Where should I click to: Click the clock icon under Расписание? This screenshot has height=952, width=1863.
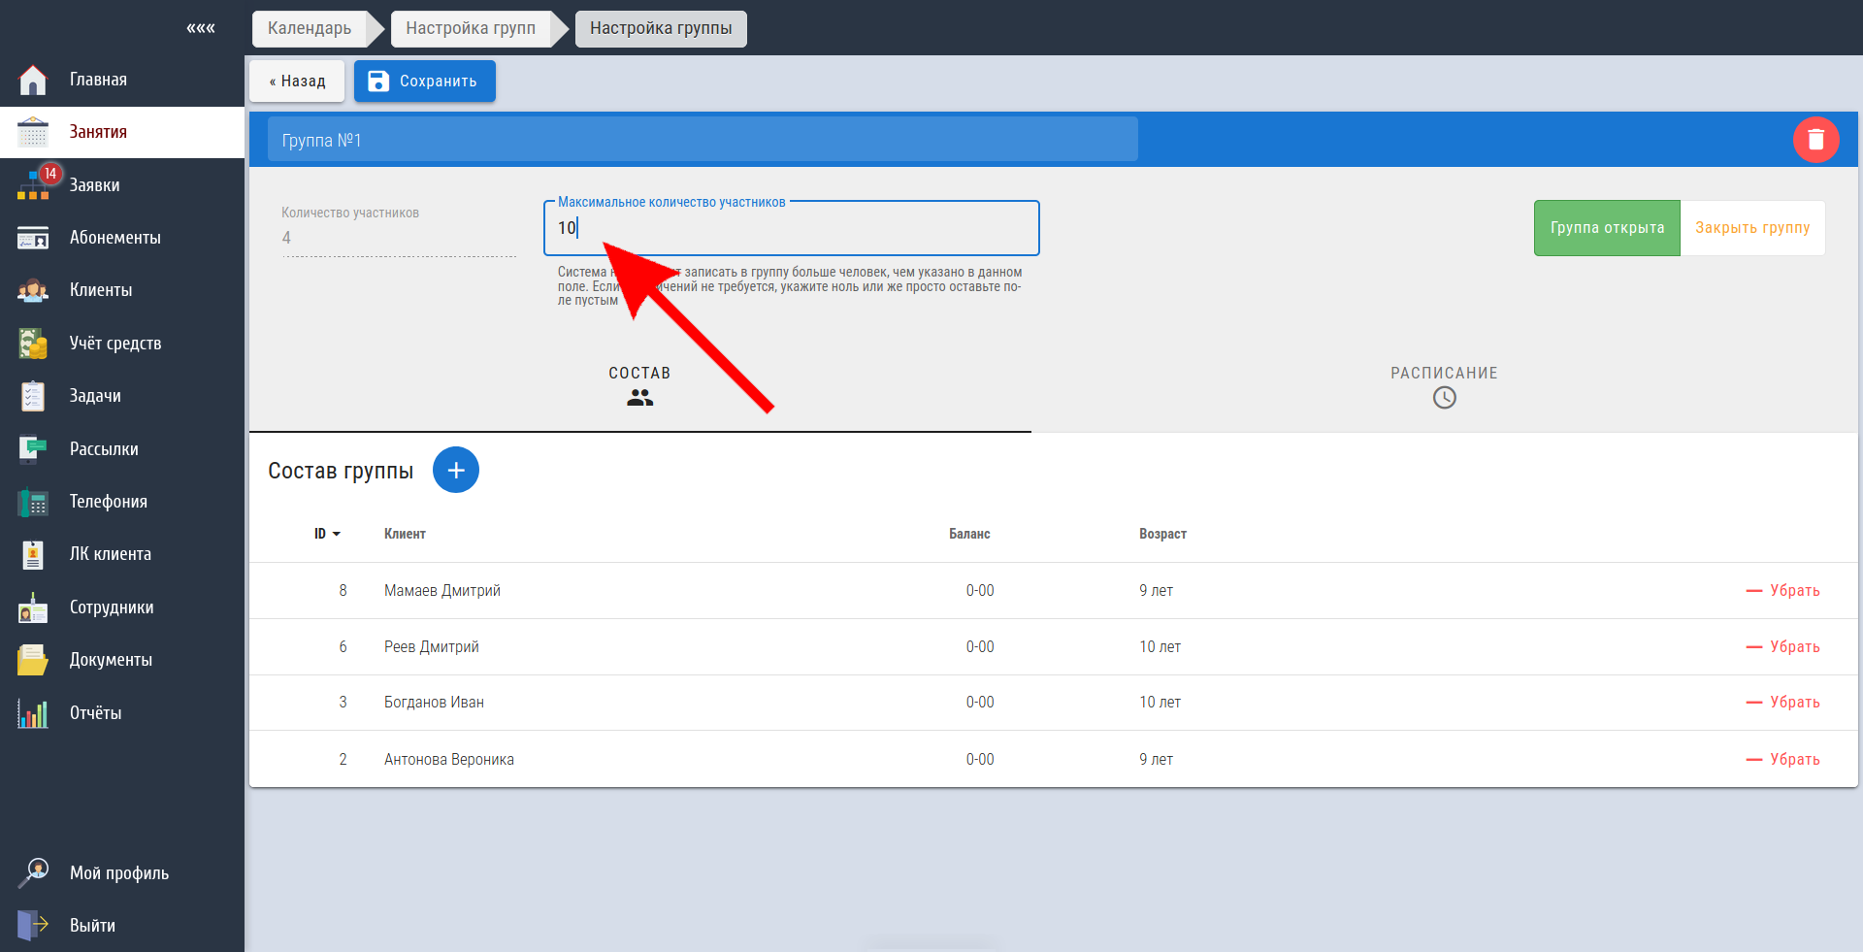(x=1444, y=397)
